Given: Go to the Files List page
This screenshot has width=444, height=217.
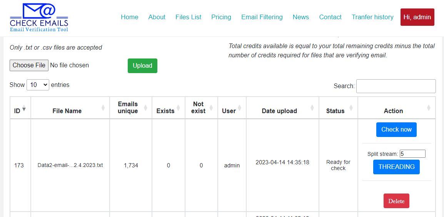Looking at the screenshot, I should click(x=188, y=17).
